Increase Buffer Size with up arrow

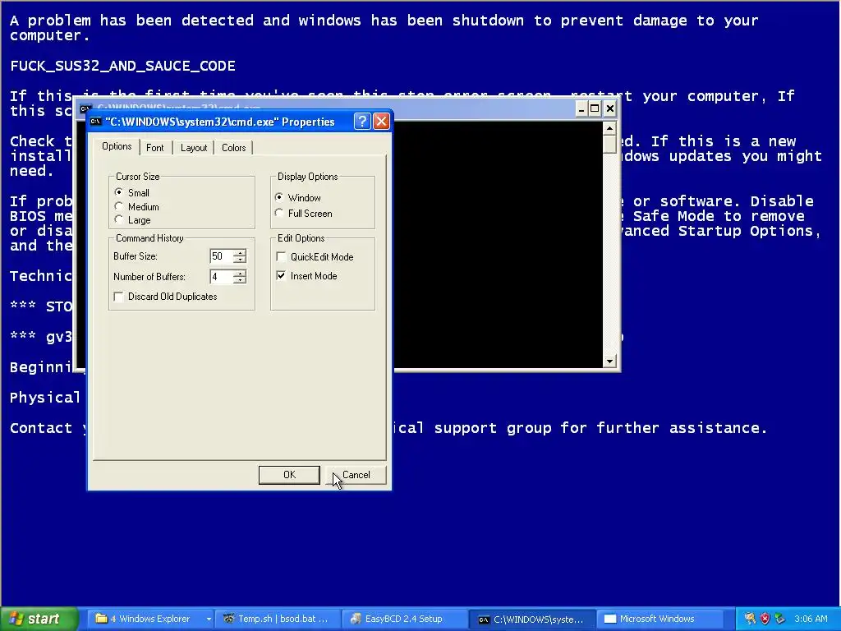[240, 253]
